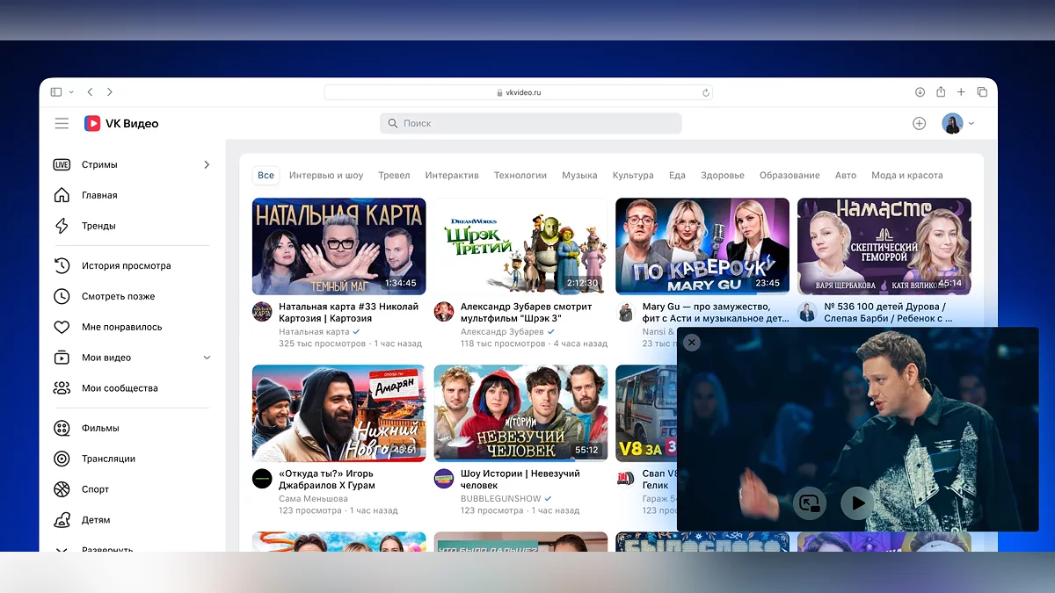The image size is (1055, 593).
Task: Return the mini player to the full window
Action: 810,503
